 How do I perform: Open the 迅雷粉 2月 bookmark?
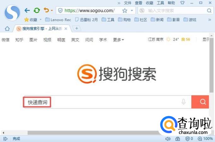(86, 20)
